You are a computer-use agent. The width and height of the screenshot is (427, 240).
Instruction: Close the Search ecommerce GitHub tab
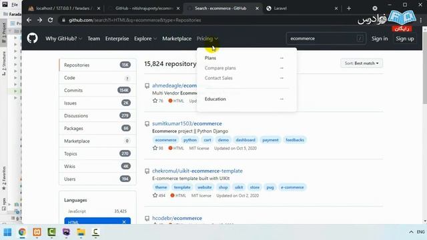(257, 9)
